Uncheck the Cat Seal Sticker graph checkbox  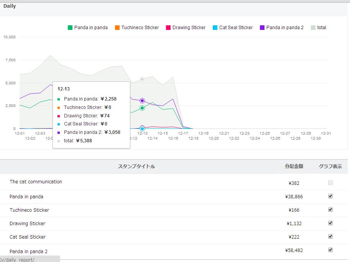[x=330, y=236]
